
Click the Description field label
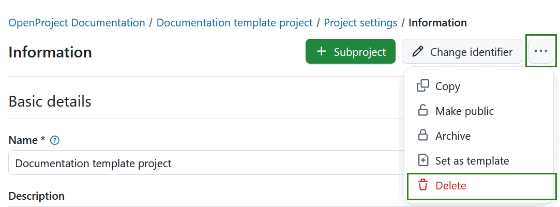[37, 196]
